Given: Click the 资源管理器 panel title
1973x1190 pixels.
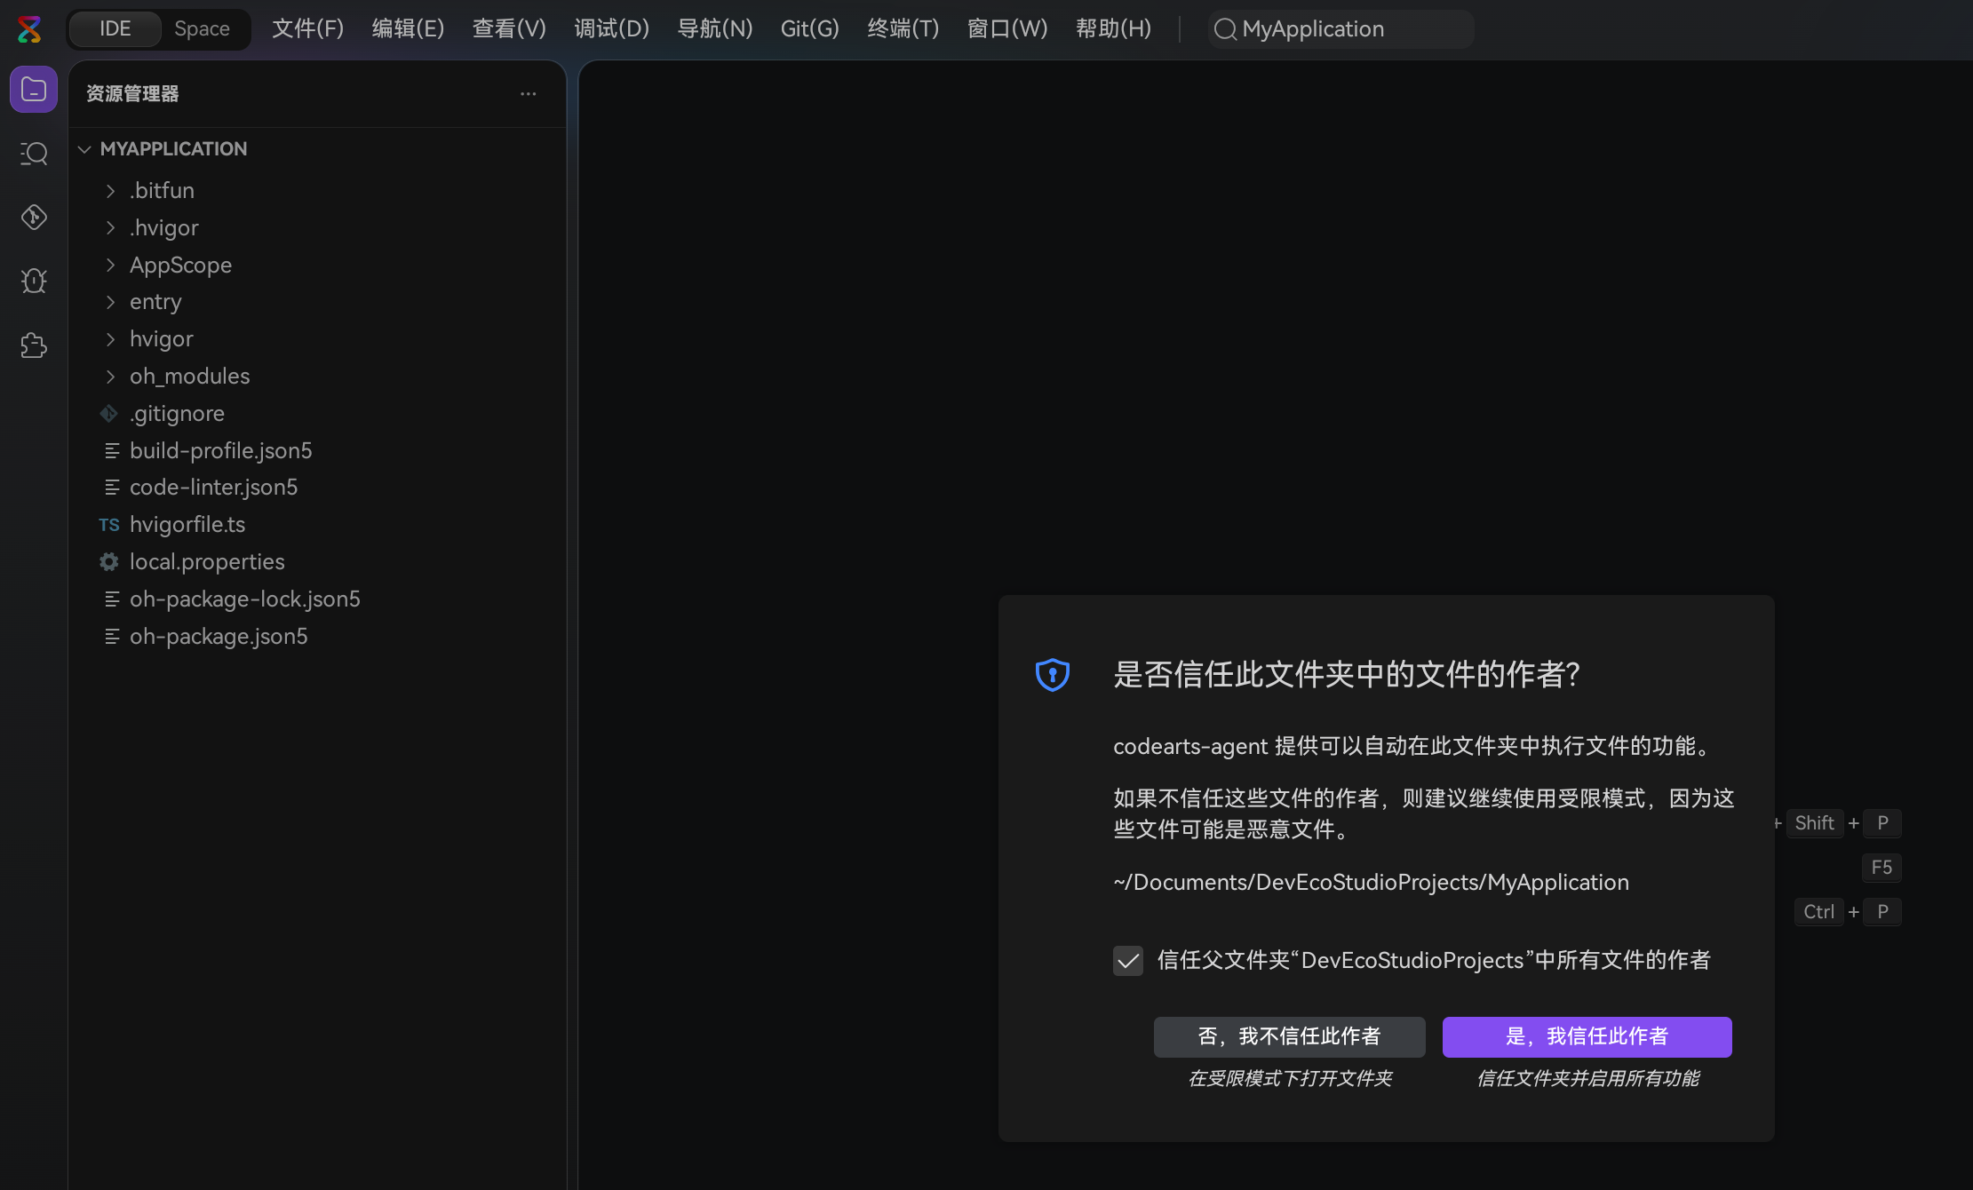Looking at the screenshot, I should [x=132, y=94].
